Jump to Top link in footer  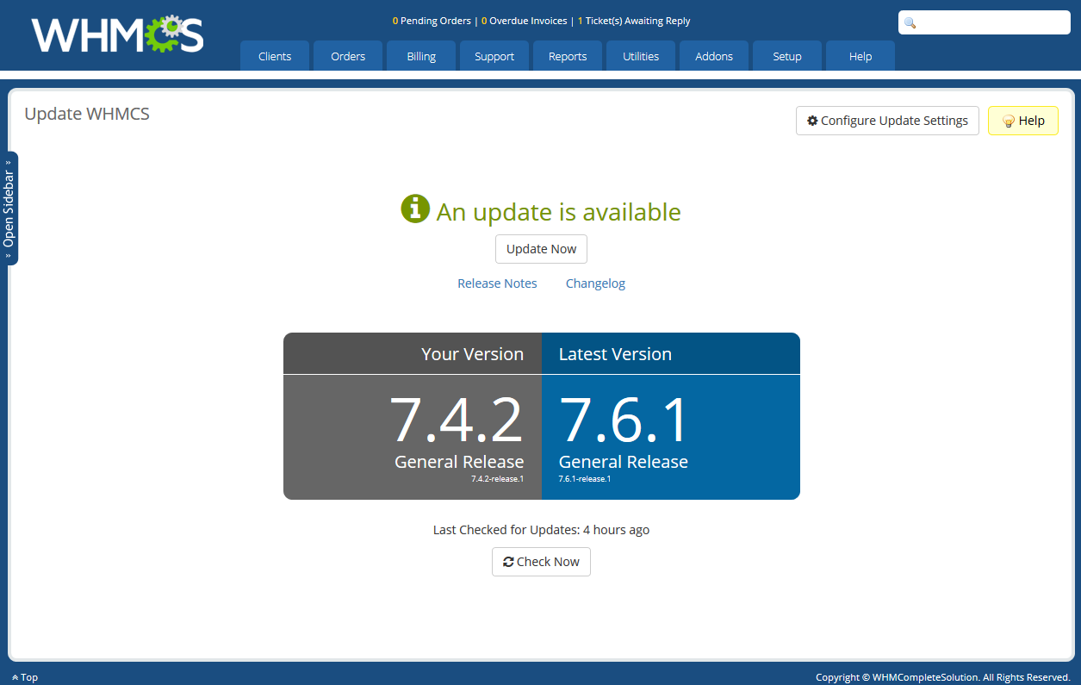[25, 677]
